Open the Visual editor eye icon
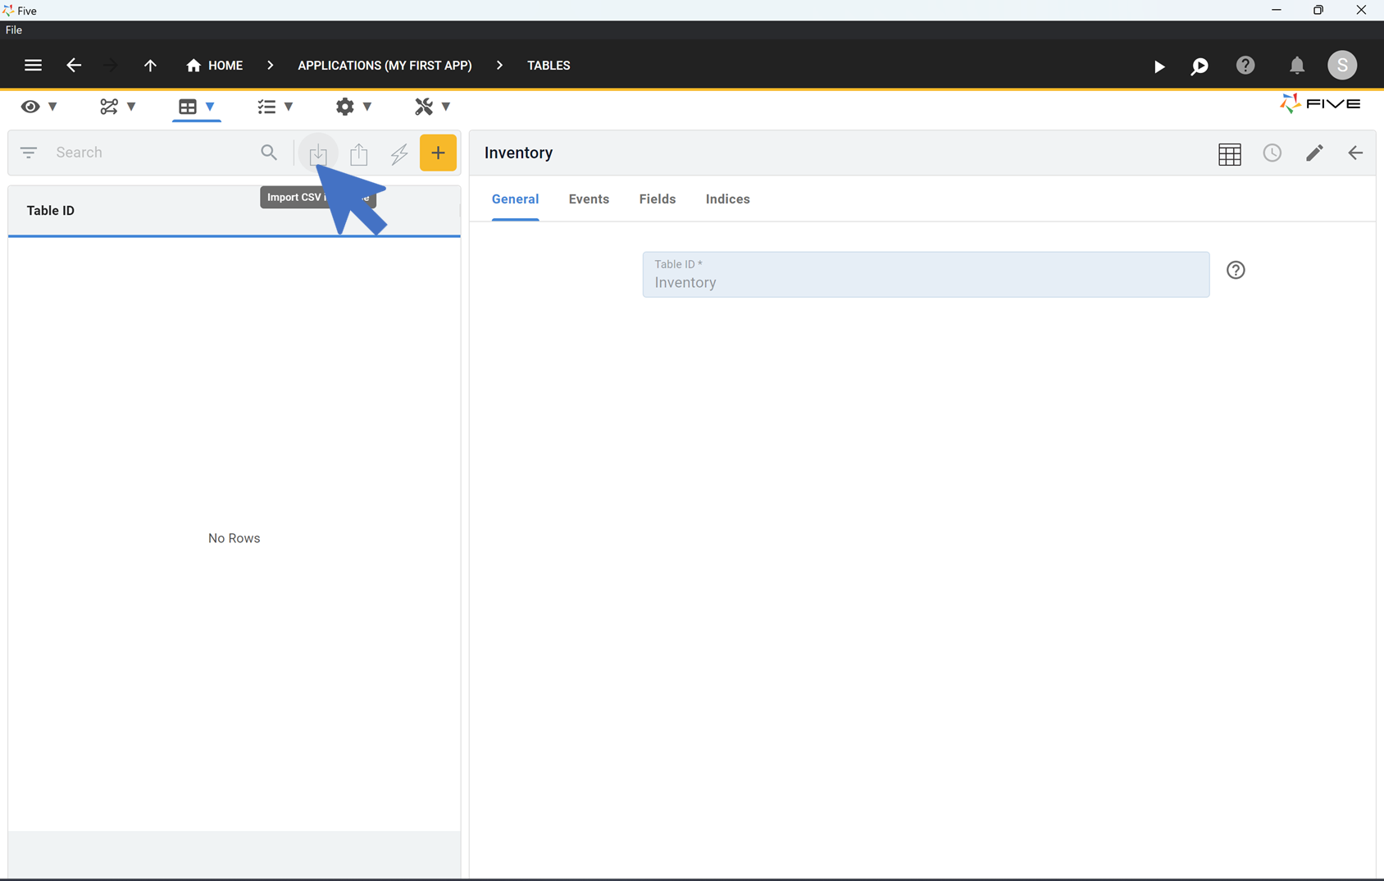The width and height of the screenshot is (1384, 881). coord(30,106)
